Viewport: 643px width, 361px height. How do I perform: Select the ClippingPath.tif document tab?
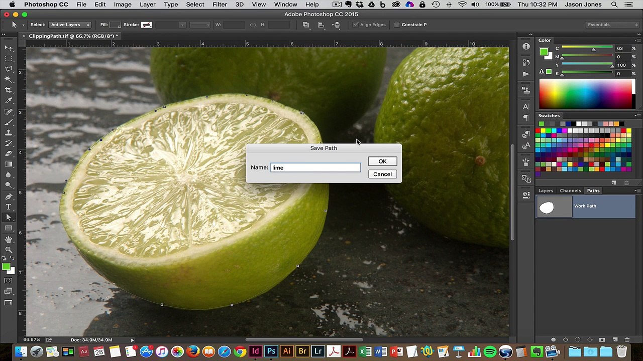pyautogui.click(x=73, y=36)
